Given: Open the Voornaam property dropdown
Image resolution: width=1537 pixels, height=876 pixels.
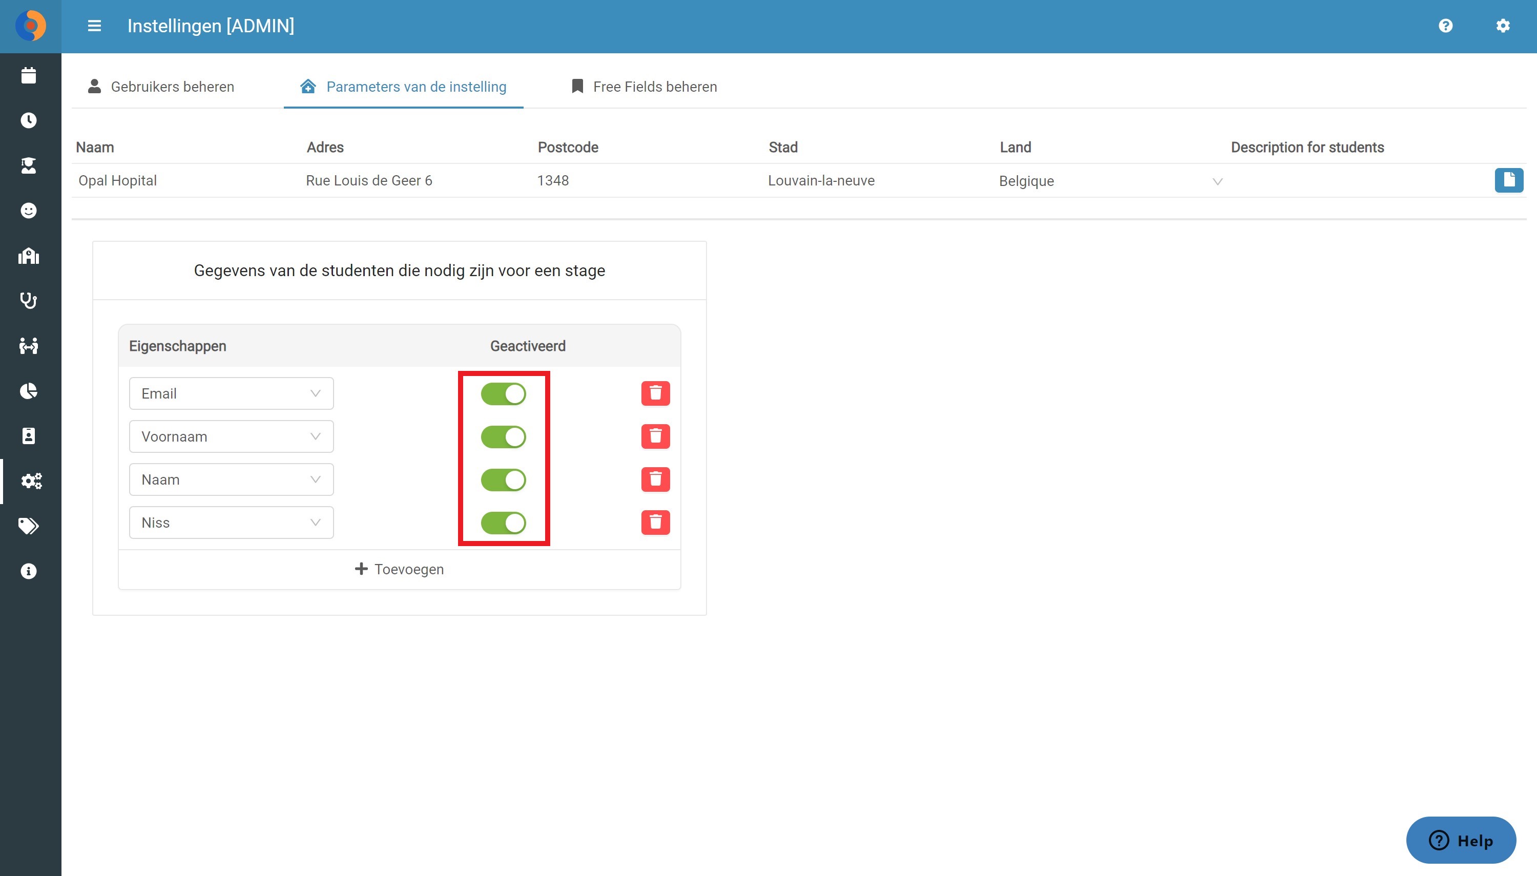Looking at the screenshot, I should pos(231,436).
